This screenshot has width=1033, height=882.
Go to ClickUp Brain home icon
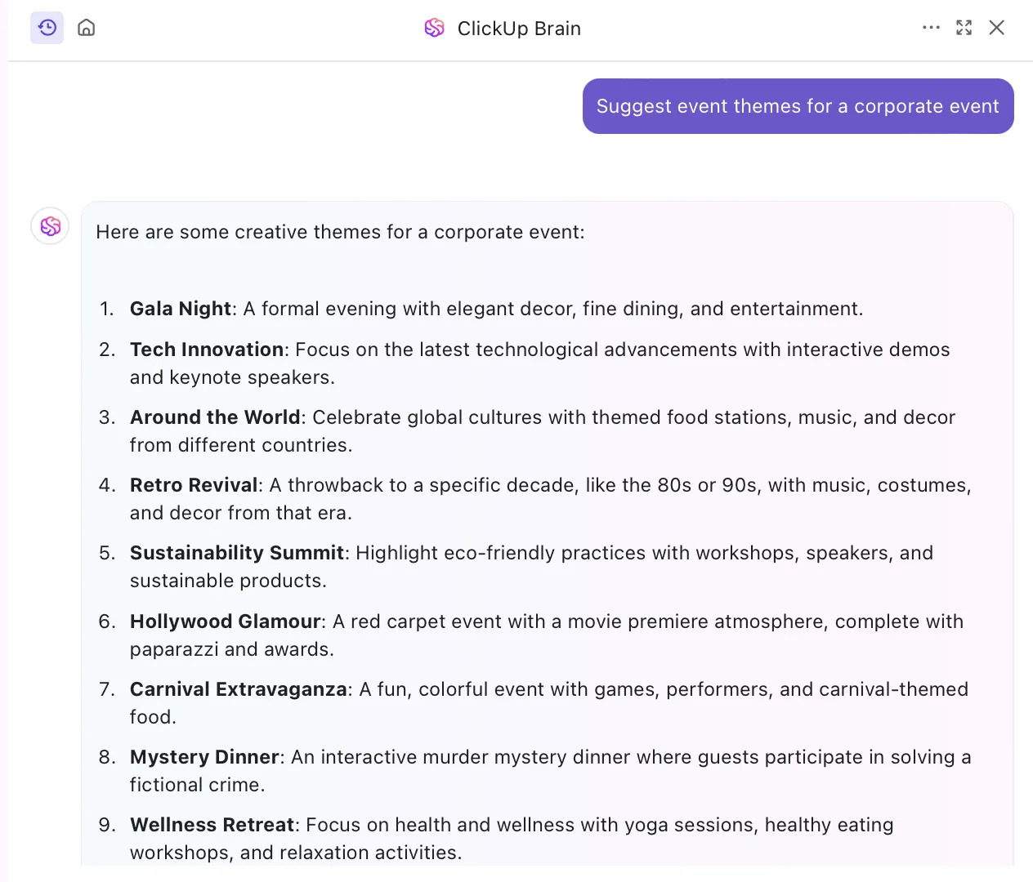pyautogui.click(x=86, y=28)
